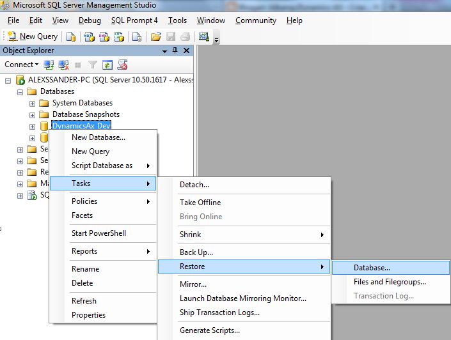Open the Window menu
This screenshot has height=340, width=451.
click(211, 20)
